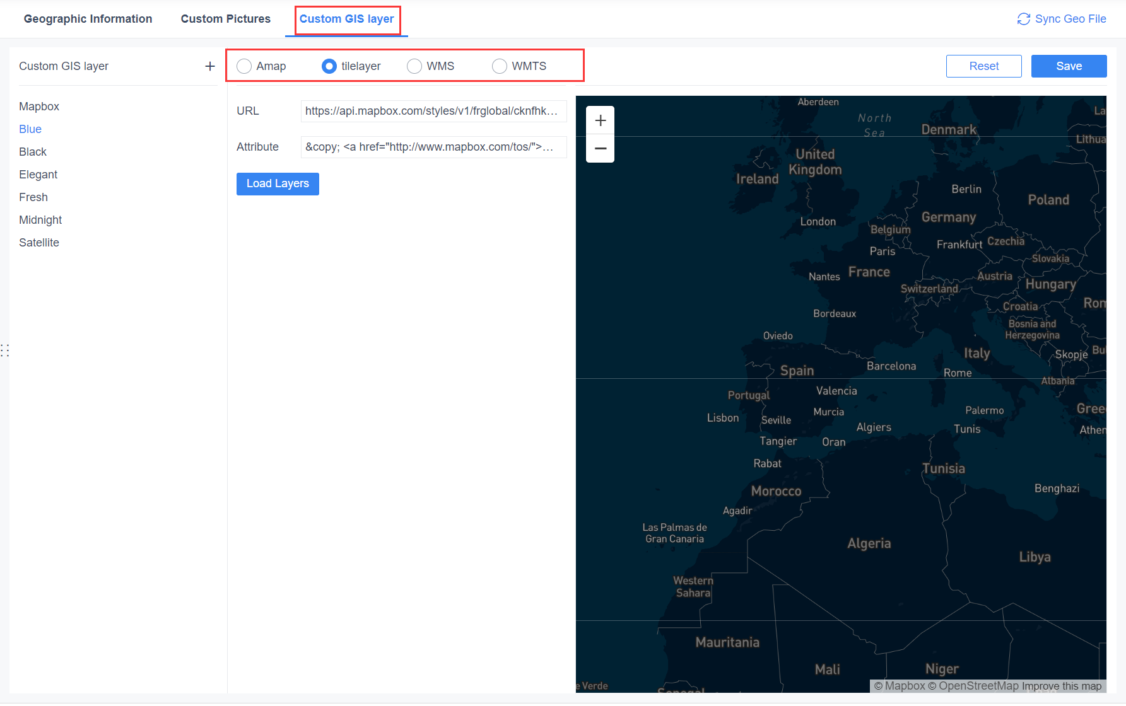
Task: Focus the URL input field
Action: click(433, 111)
